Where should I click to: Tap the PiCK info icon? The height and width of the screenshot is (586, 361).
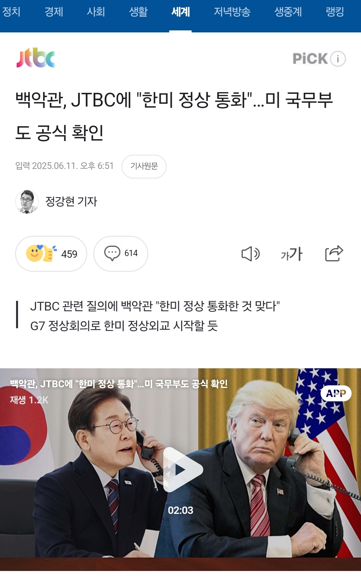338,59
